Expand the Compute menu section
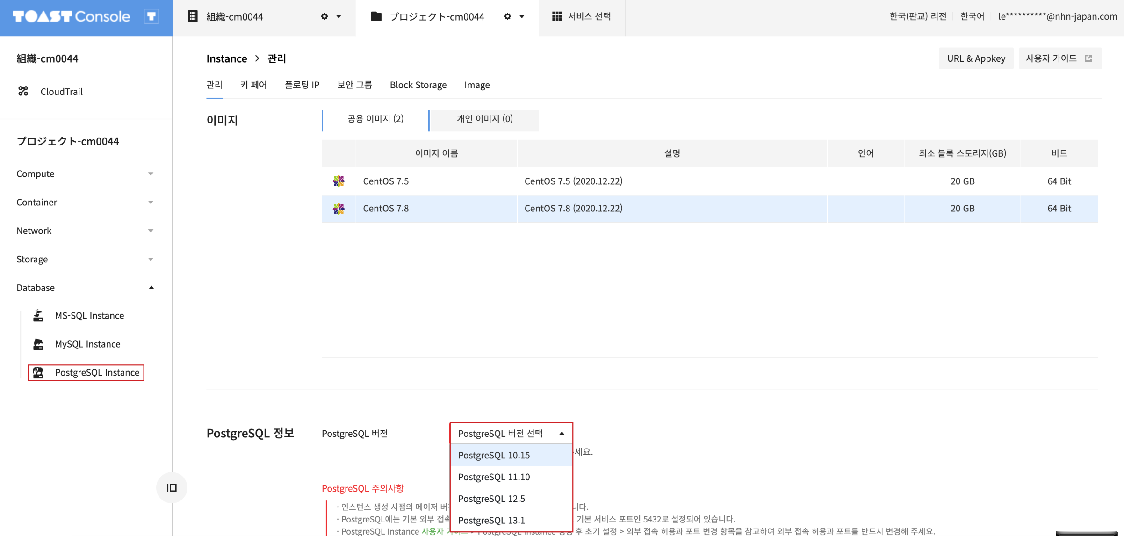 85,174
